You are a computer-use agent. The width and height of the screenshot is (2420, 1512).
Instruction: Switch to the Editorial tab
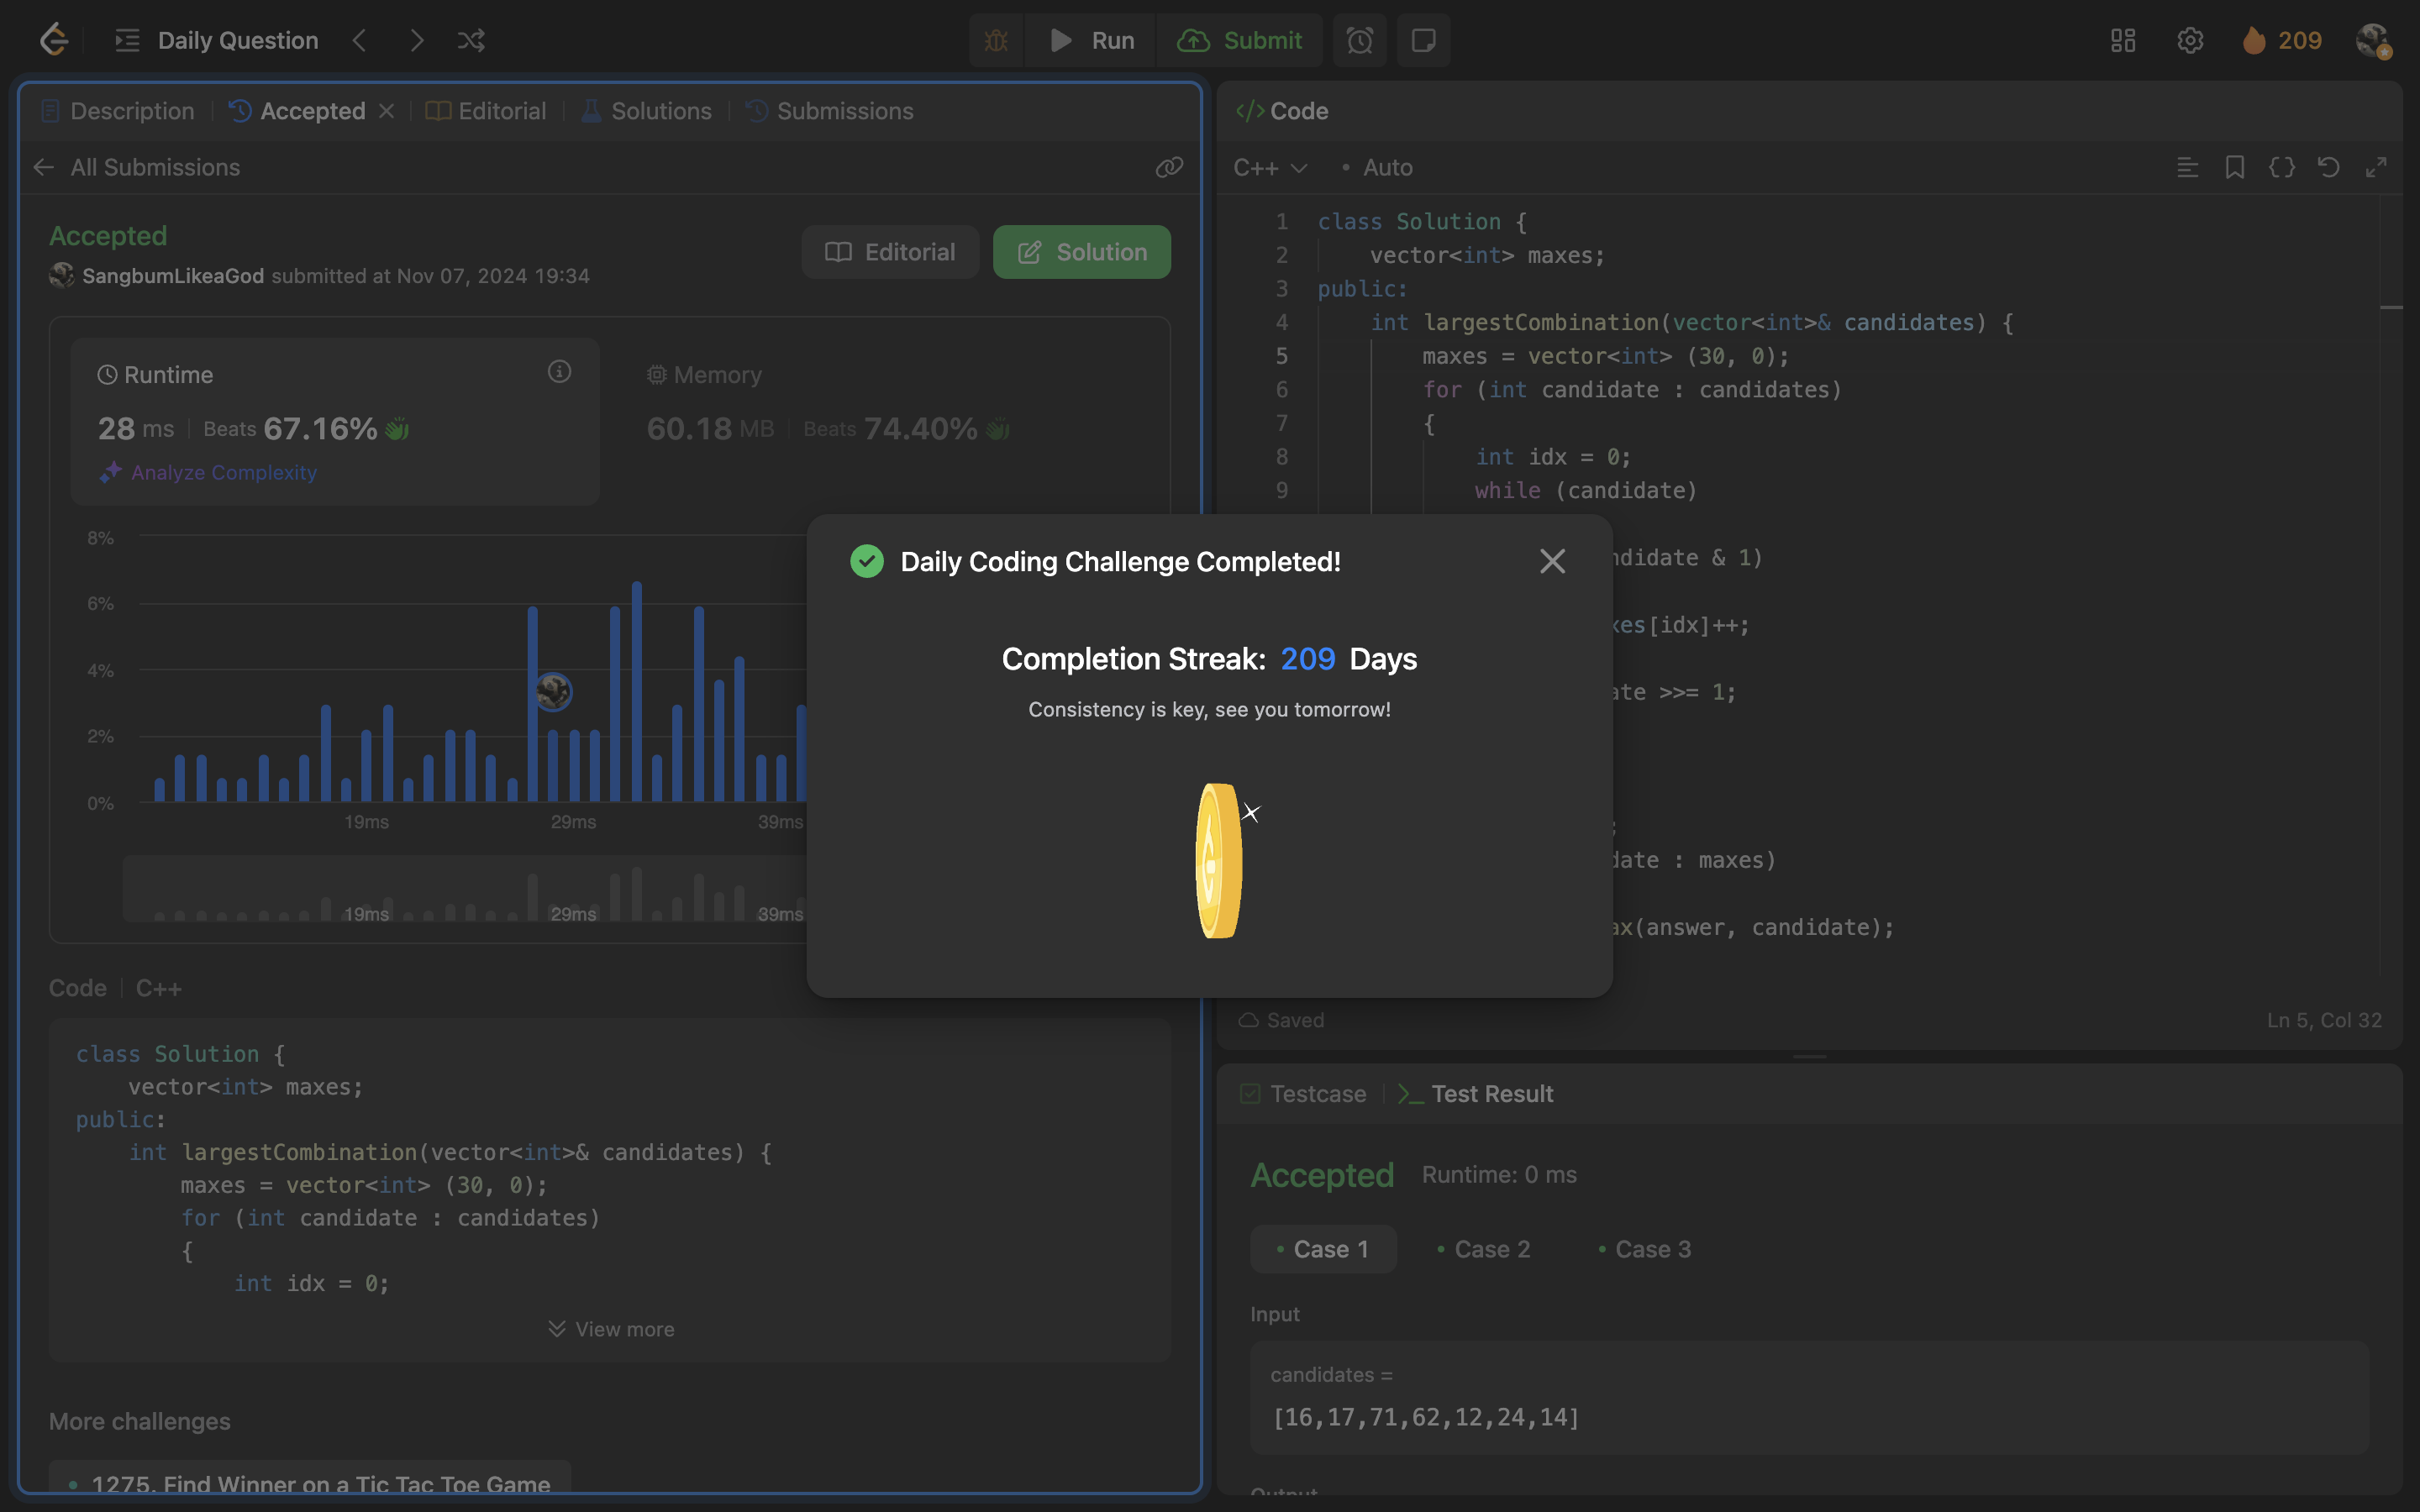(487, 111)
